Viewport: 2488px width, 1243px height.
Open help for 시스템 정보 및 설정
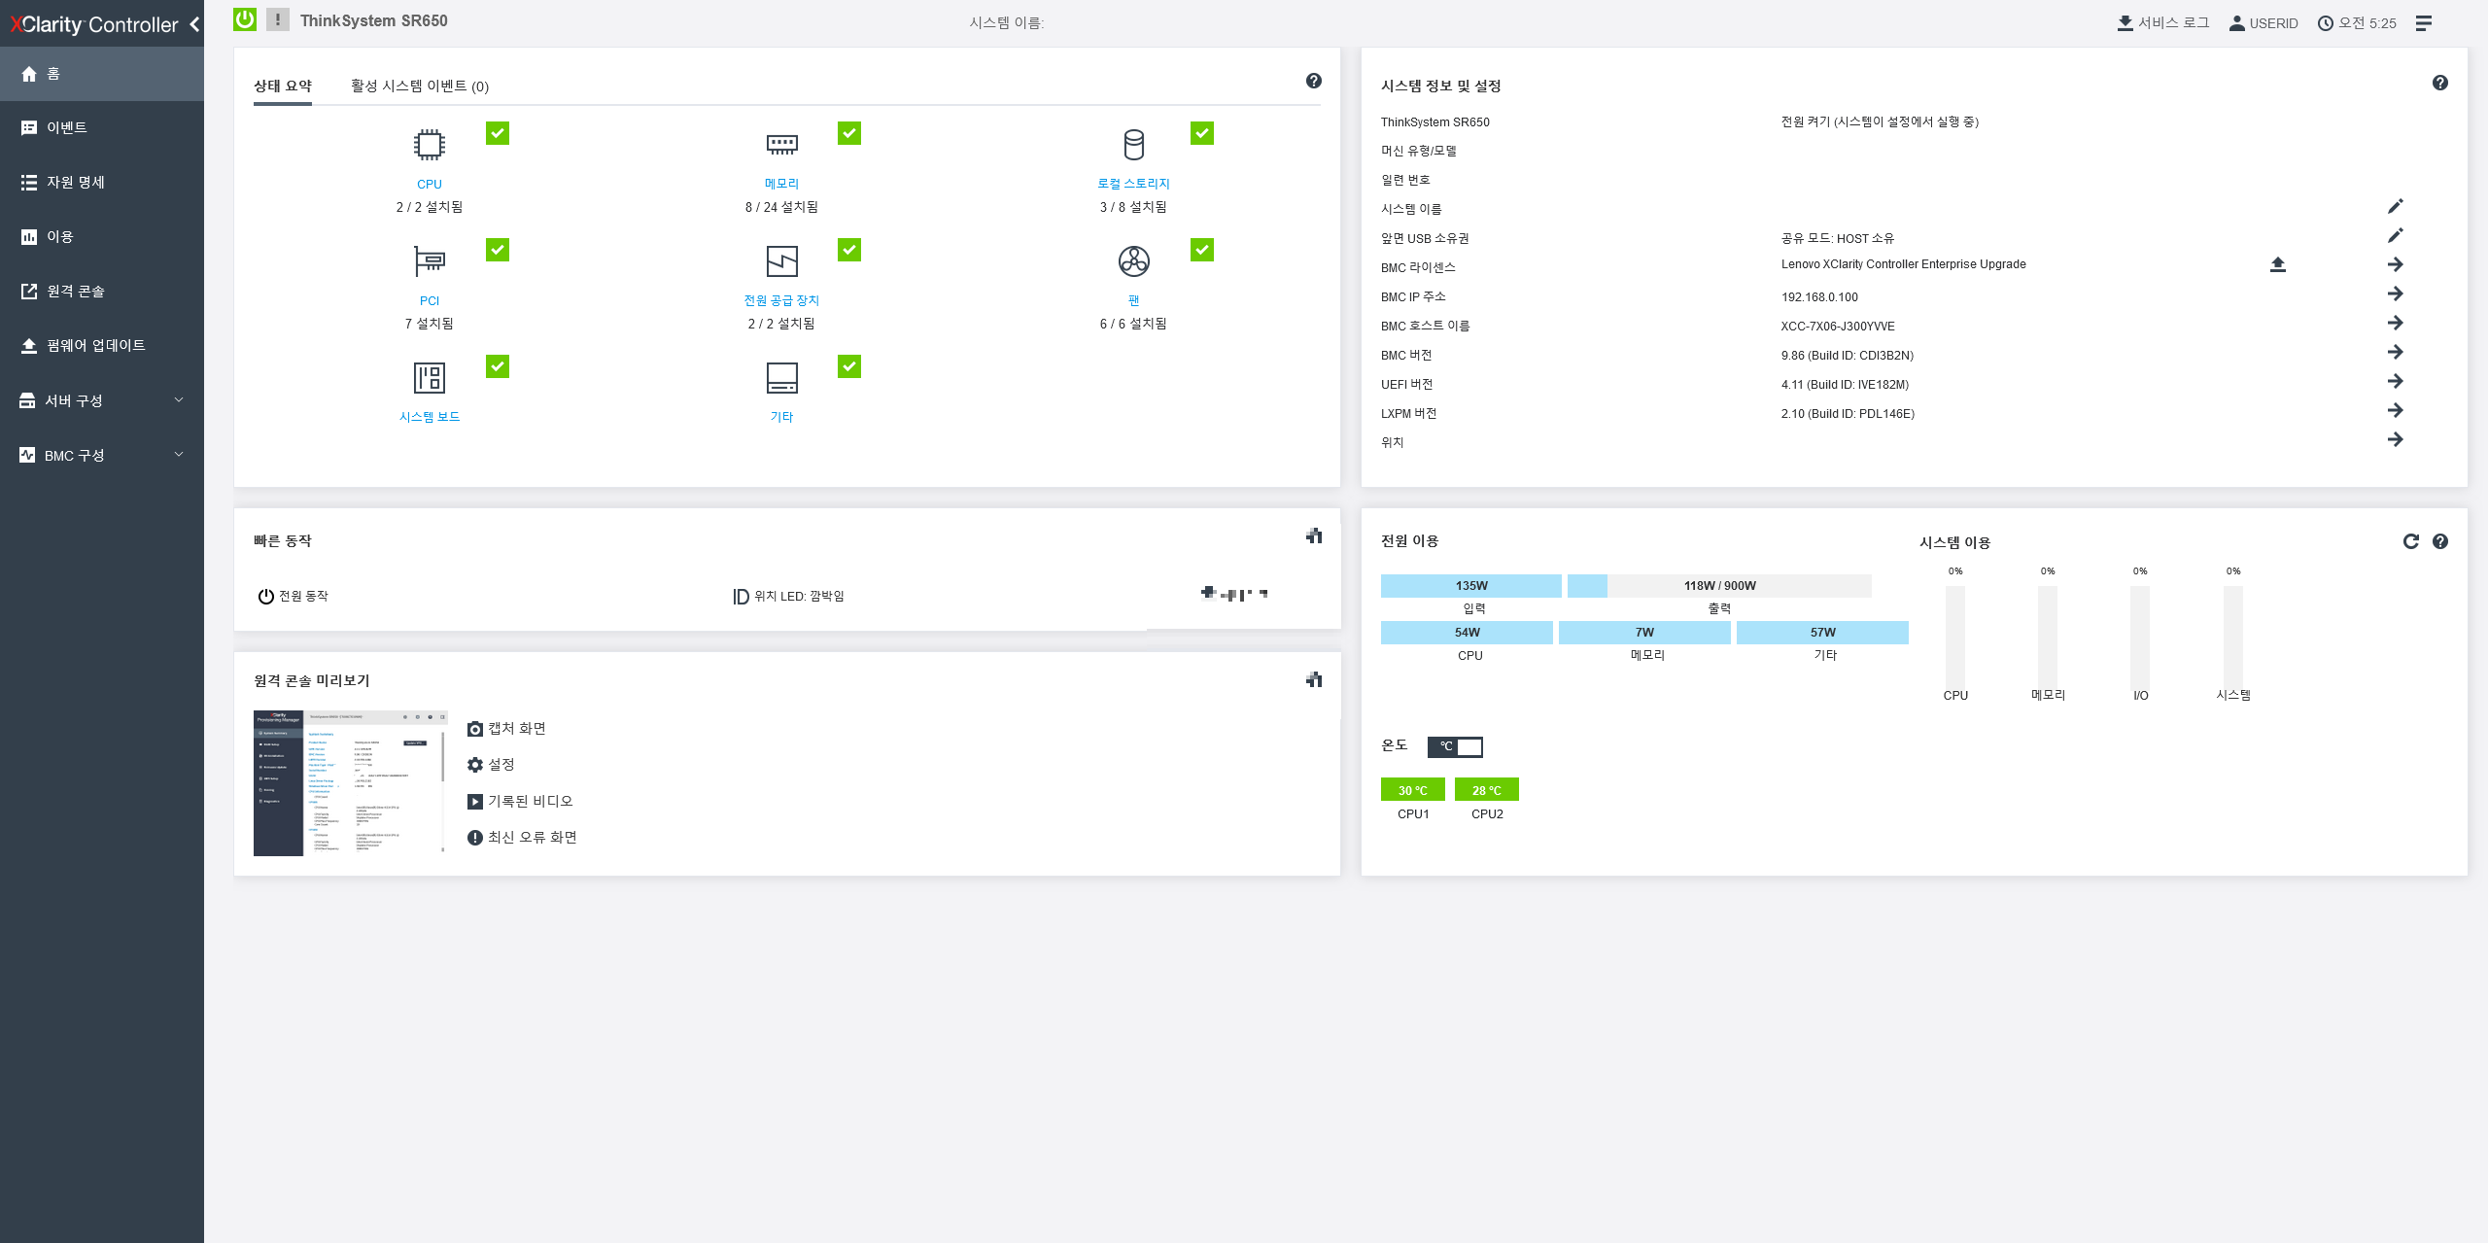pos(2439,83)
